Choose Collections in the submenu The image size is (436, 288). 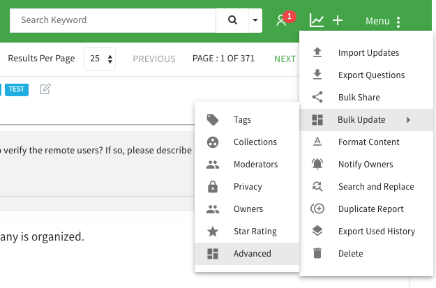point(247,142)
